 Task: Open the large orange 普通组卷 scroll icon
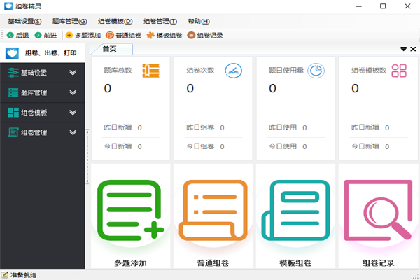[x=213, y=210]
